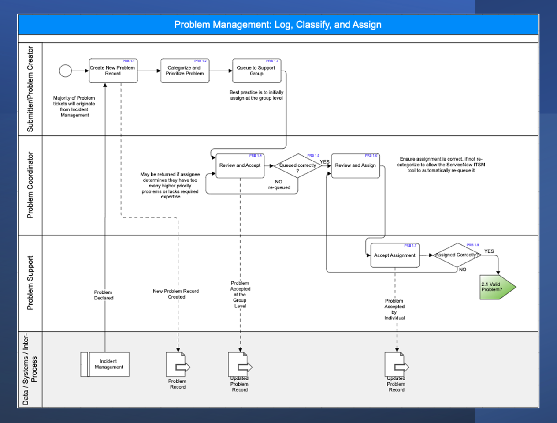Click the Updated Problem Record icon near Accept Assignment
Image resolution: width=557 pixels, height=423 pixels.
coord(396,363)
